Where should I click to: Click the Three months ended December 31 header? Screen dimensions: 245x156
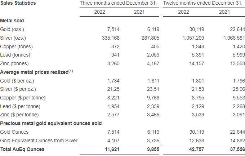118,4
